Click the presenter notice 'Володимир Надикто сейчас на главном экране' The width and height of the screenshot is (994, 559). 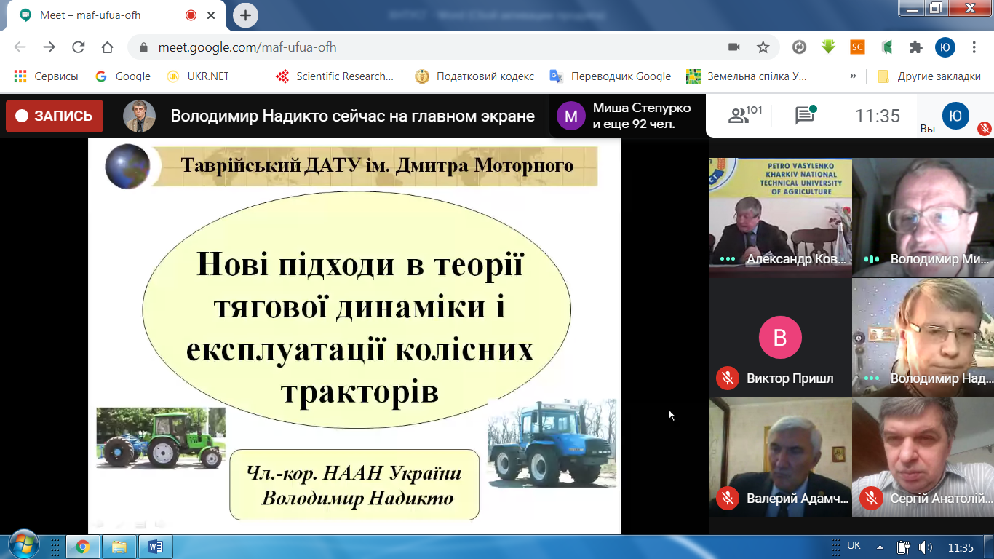click(x=352, y=116)
